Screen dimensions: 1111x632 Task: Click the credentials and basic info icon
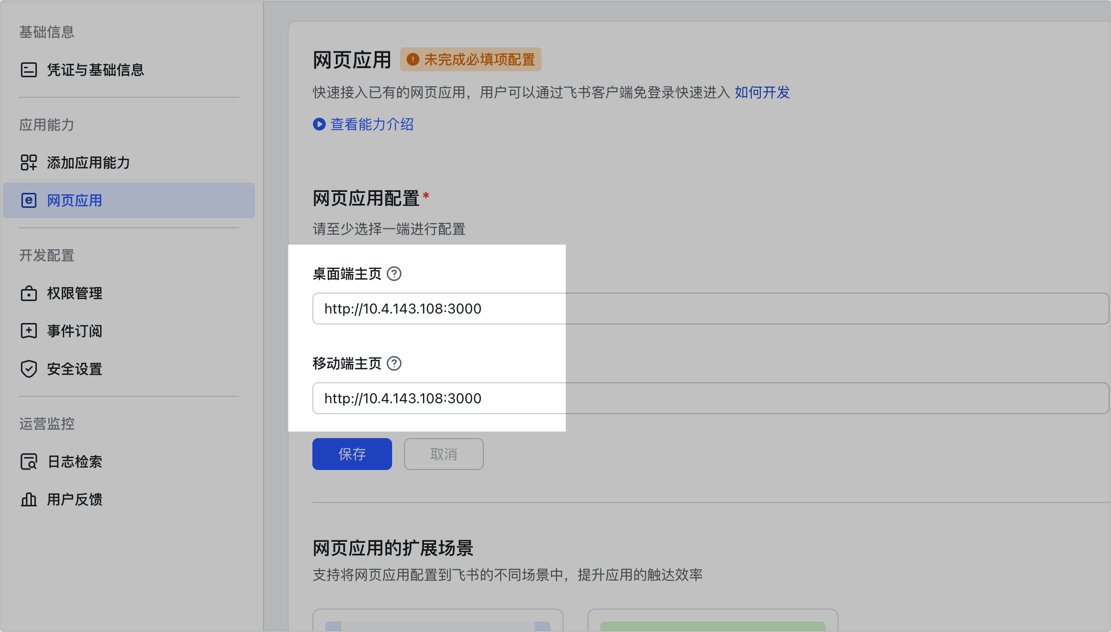click(29, 70)
